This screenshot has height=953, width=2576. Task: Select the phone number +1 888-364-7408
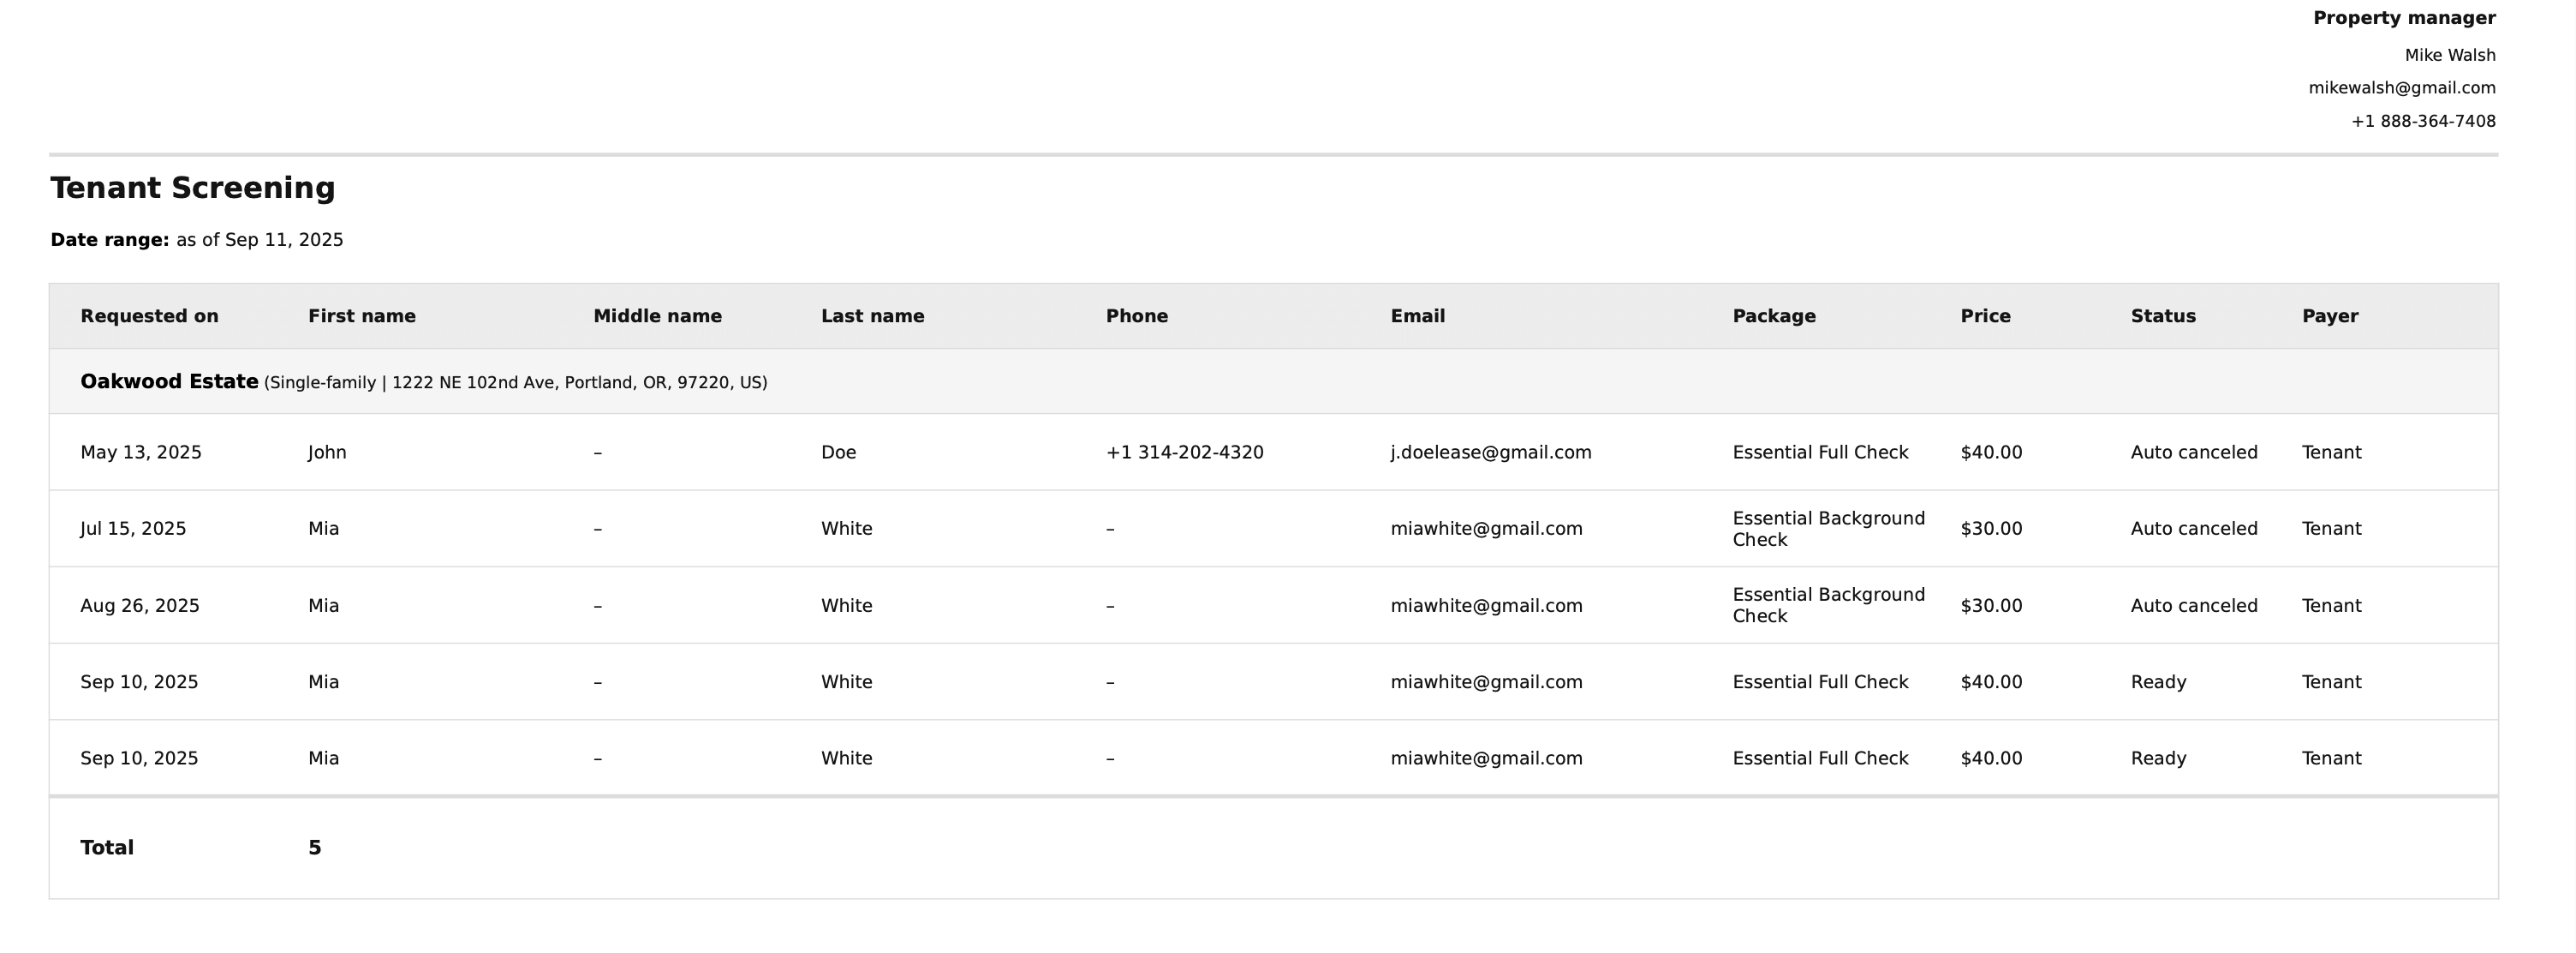[2423, 121]
